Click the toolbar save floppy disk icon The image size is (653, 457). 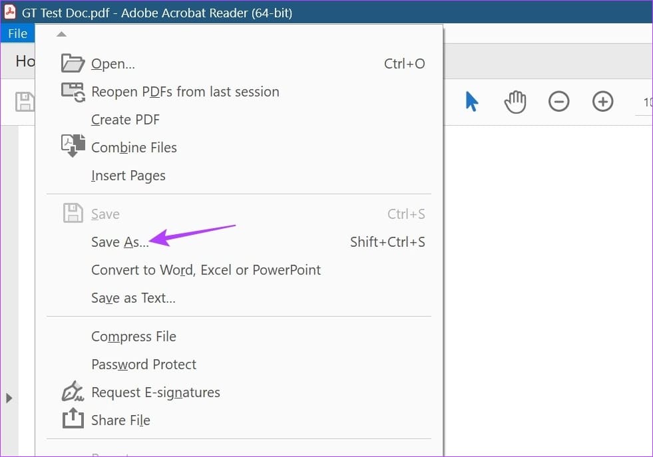pyautogui.click(x=25, y=102)
